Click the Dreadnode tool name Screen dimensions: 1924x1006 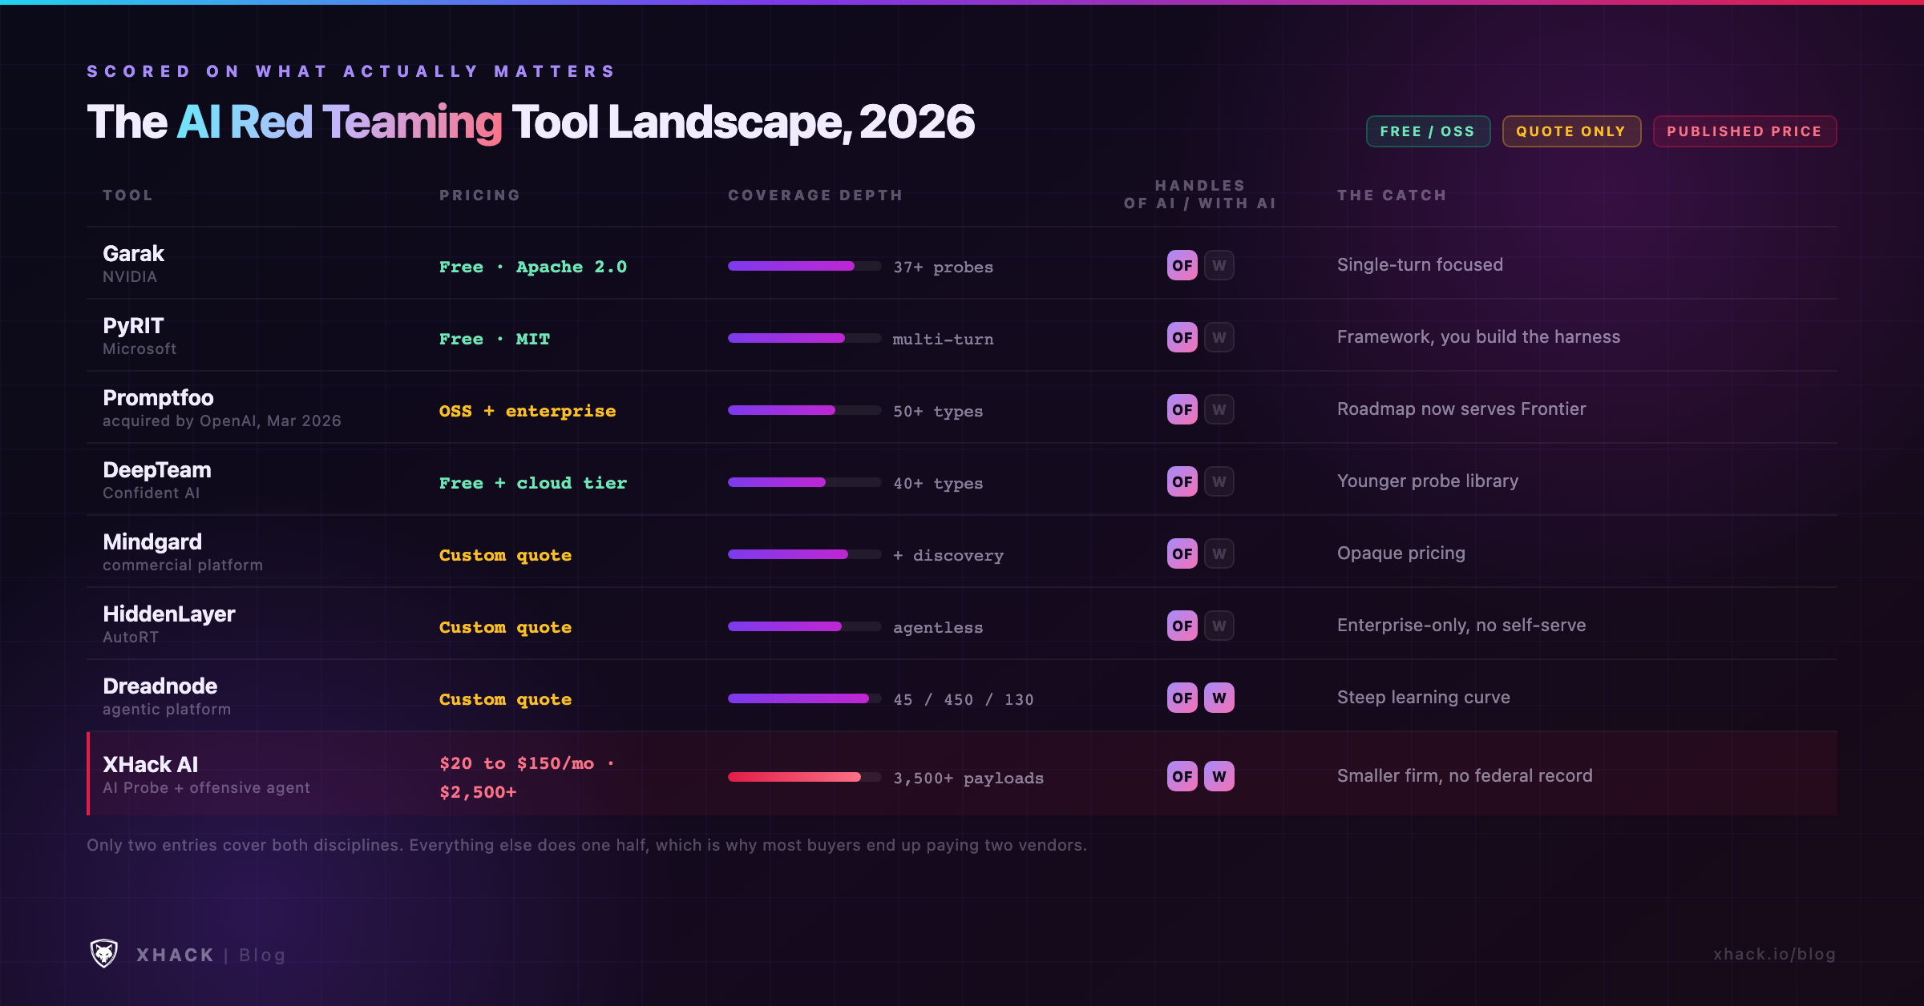(x=160, y=686)
